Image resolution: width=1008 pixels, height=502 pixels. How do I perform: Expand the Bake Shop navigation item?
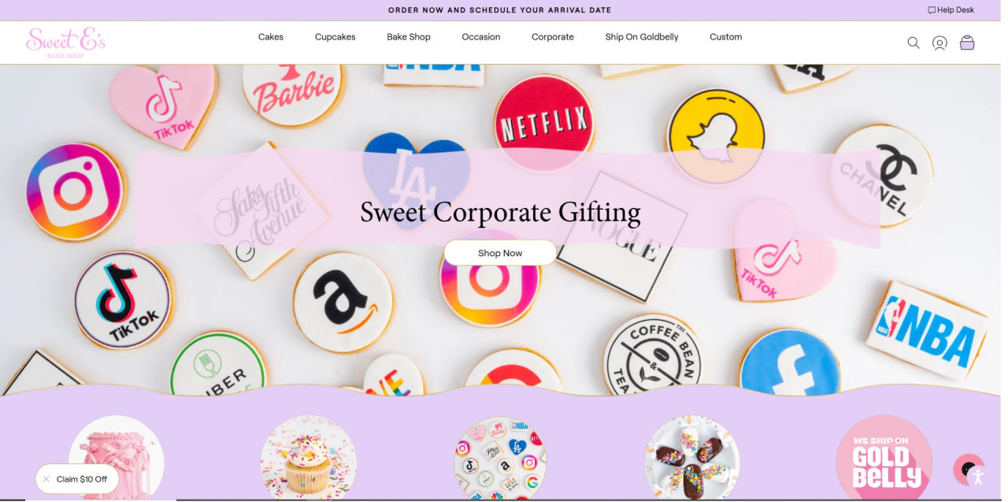[x=409, y=37]
